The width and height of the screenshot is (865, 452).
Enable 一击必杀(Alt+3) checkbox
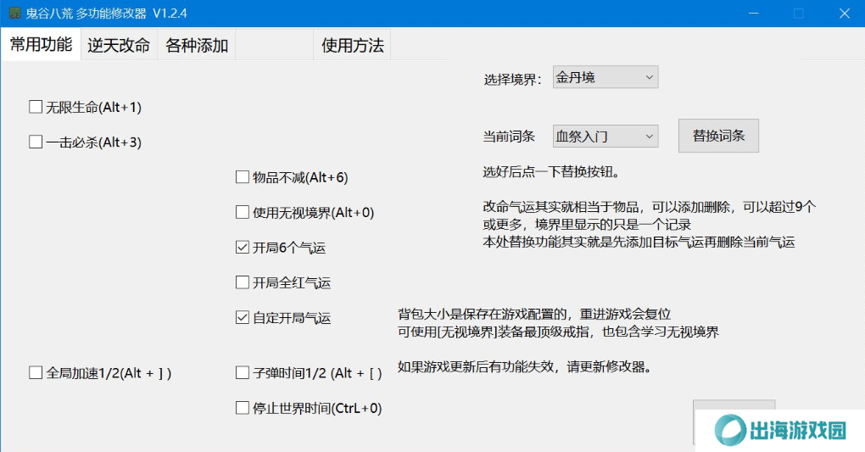click(36, 142)
